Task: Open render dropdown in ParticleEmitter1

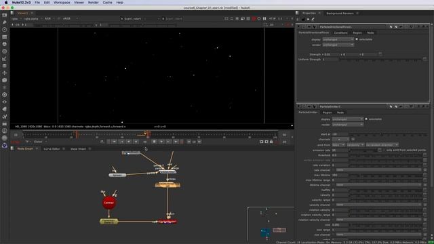Action: (x=347, y=125)
